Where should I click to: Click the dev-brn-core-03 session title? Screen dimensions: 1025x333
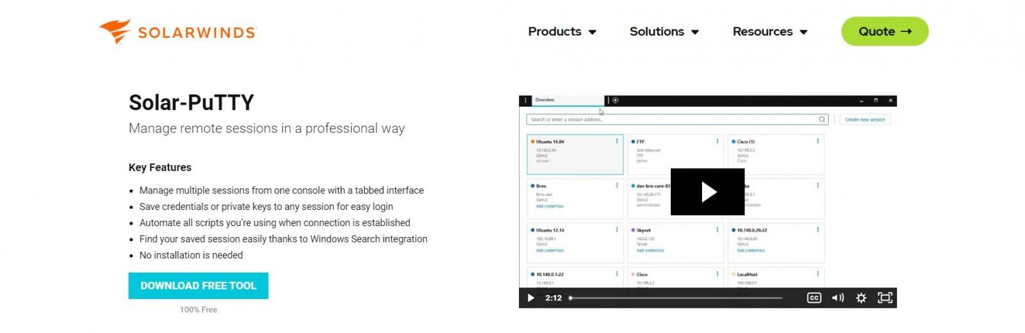653,186
